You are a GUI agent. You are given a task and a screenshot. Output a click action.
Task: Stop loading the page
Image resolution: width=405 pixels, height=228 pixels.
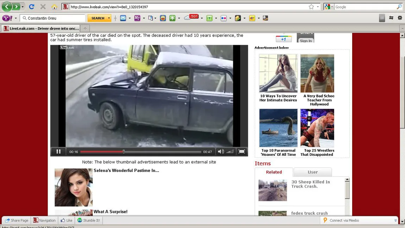(x=43, y=7)
